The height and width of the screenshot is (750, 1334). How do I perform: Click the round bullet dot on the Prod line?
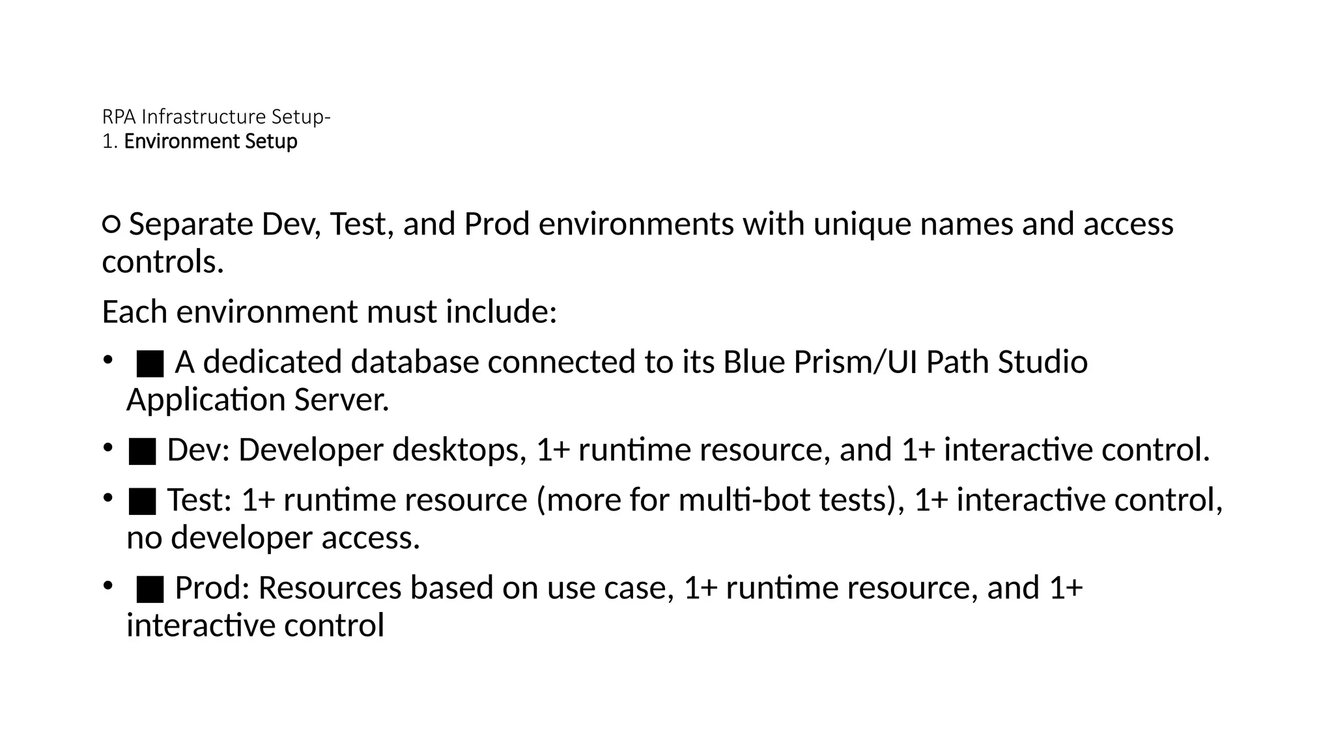[107, 585]
